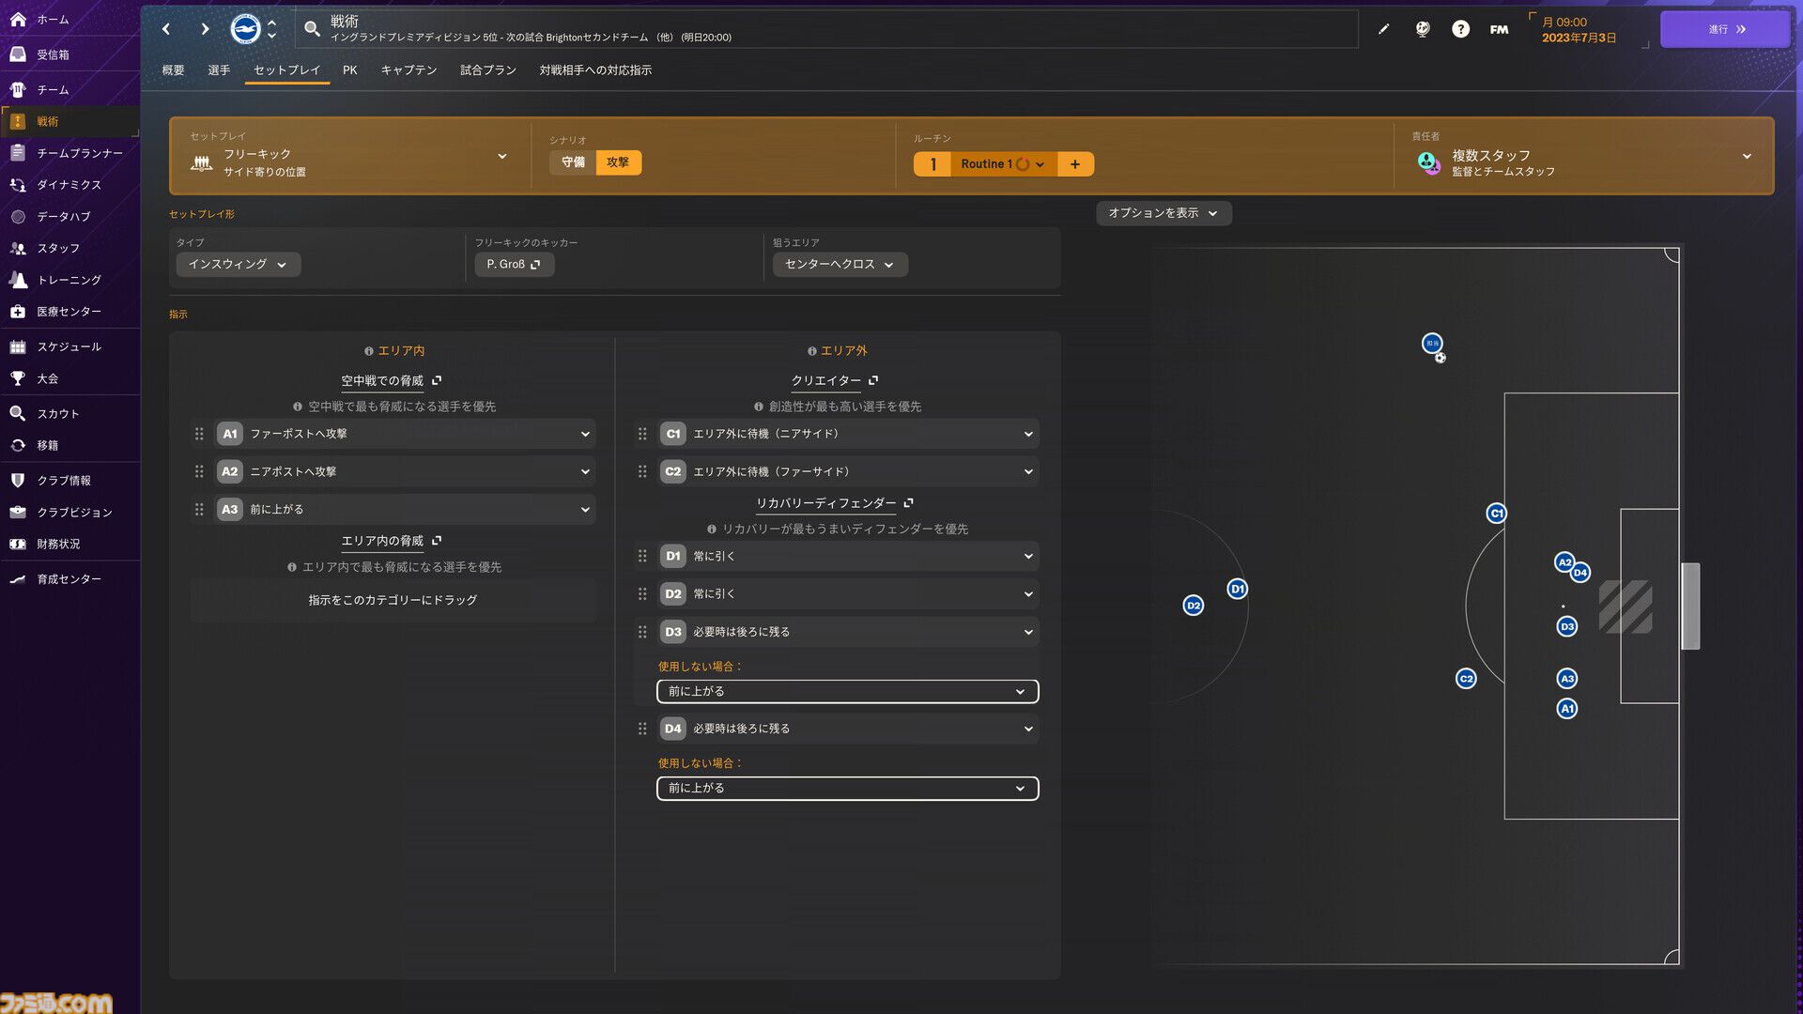
Task: Open the センターへクロス target dropdown
Action: [840, 265]
